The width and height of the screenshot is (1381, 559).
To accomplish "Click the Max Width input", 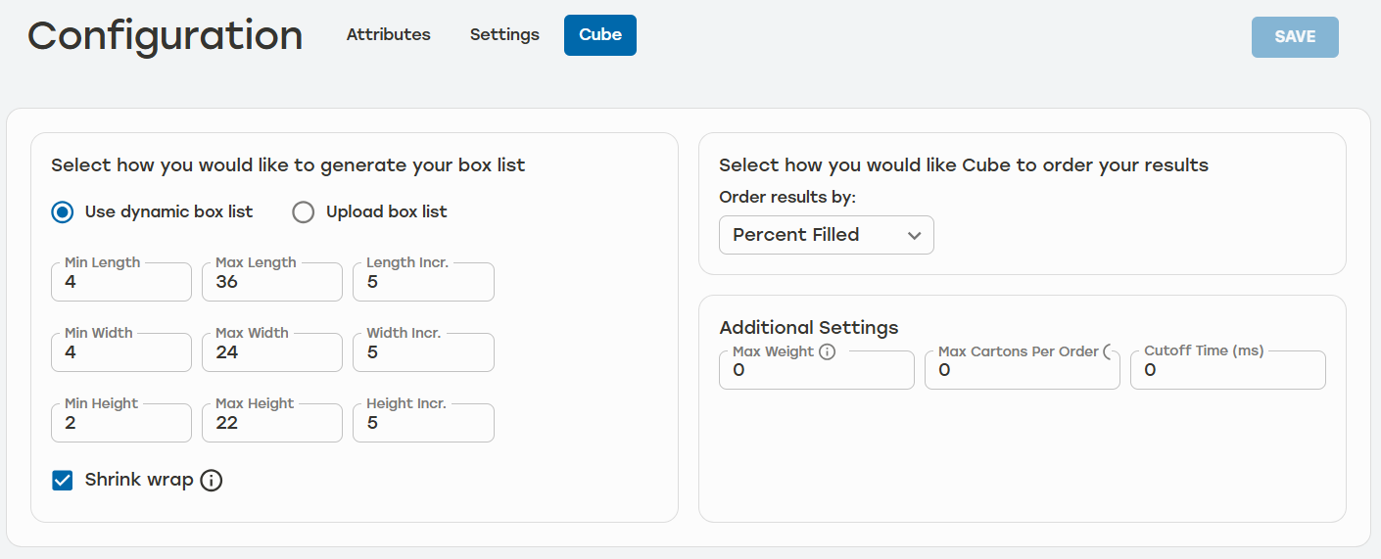I will [x=272, y=352].
